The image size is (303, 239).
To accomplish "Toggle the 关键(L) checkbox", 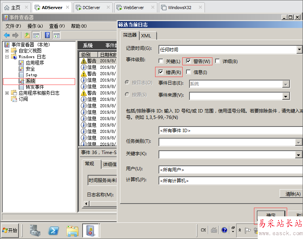I will 161,61.
